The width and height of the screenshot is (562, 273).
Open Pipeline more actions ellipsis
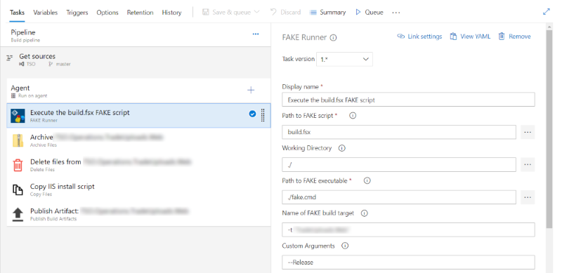pos(256,34)
